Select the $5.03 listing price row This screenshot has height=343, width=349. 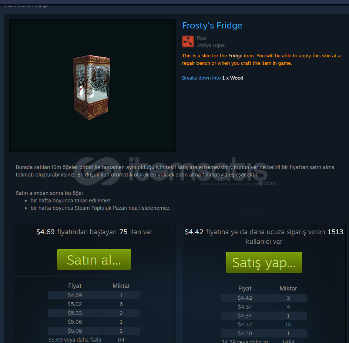pos(94,313)
